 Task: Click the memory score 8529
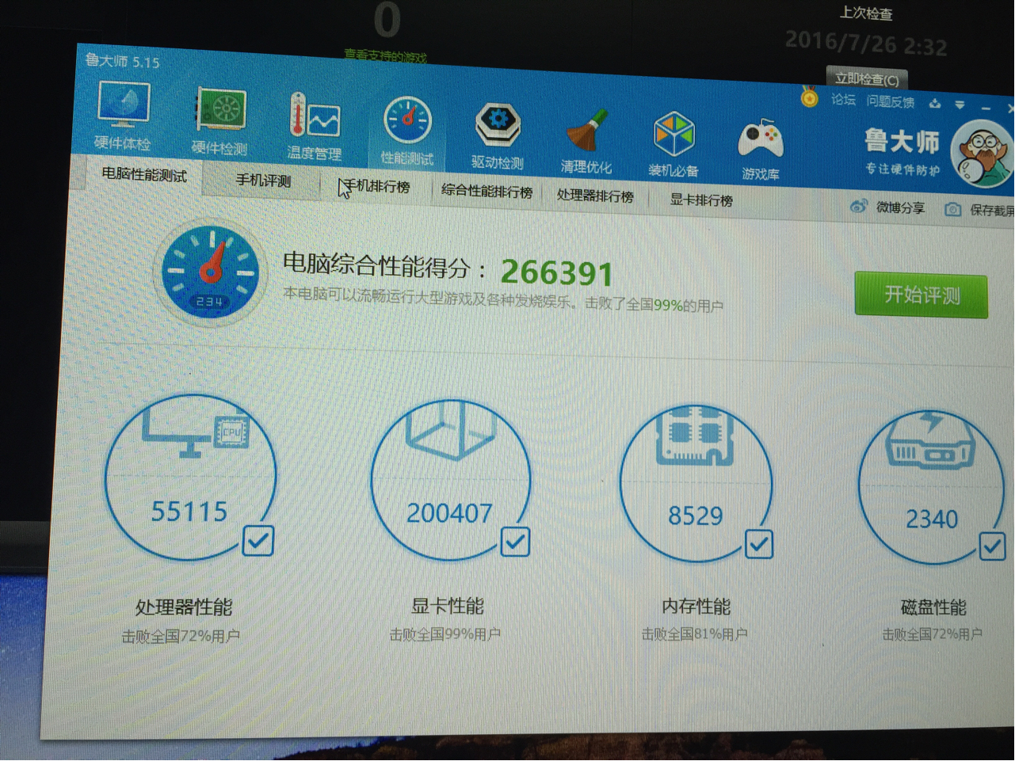coord(695,516)
